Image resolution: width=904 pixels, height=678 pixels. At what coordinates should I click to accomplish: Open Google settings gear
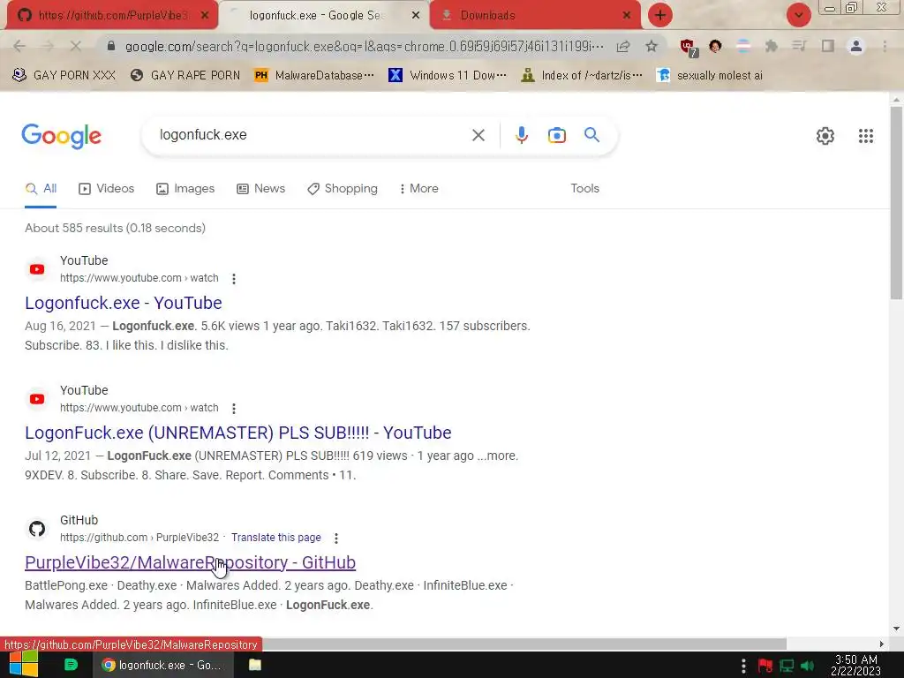[x=825, y=135]
